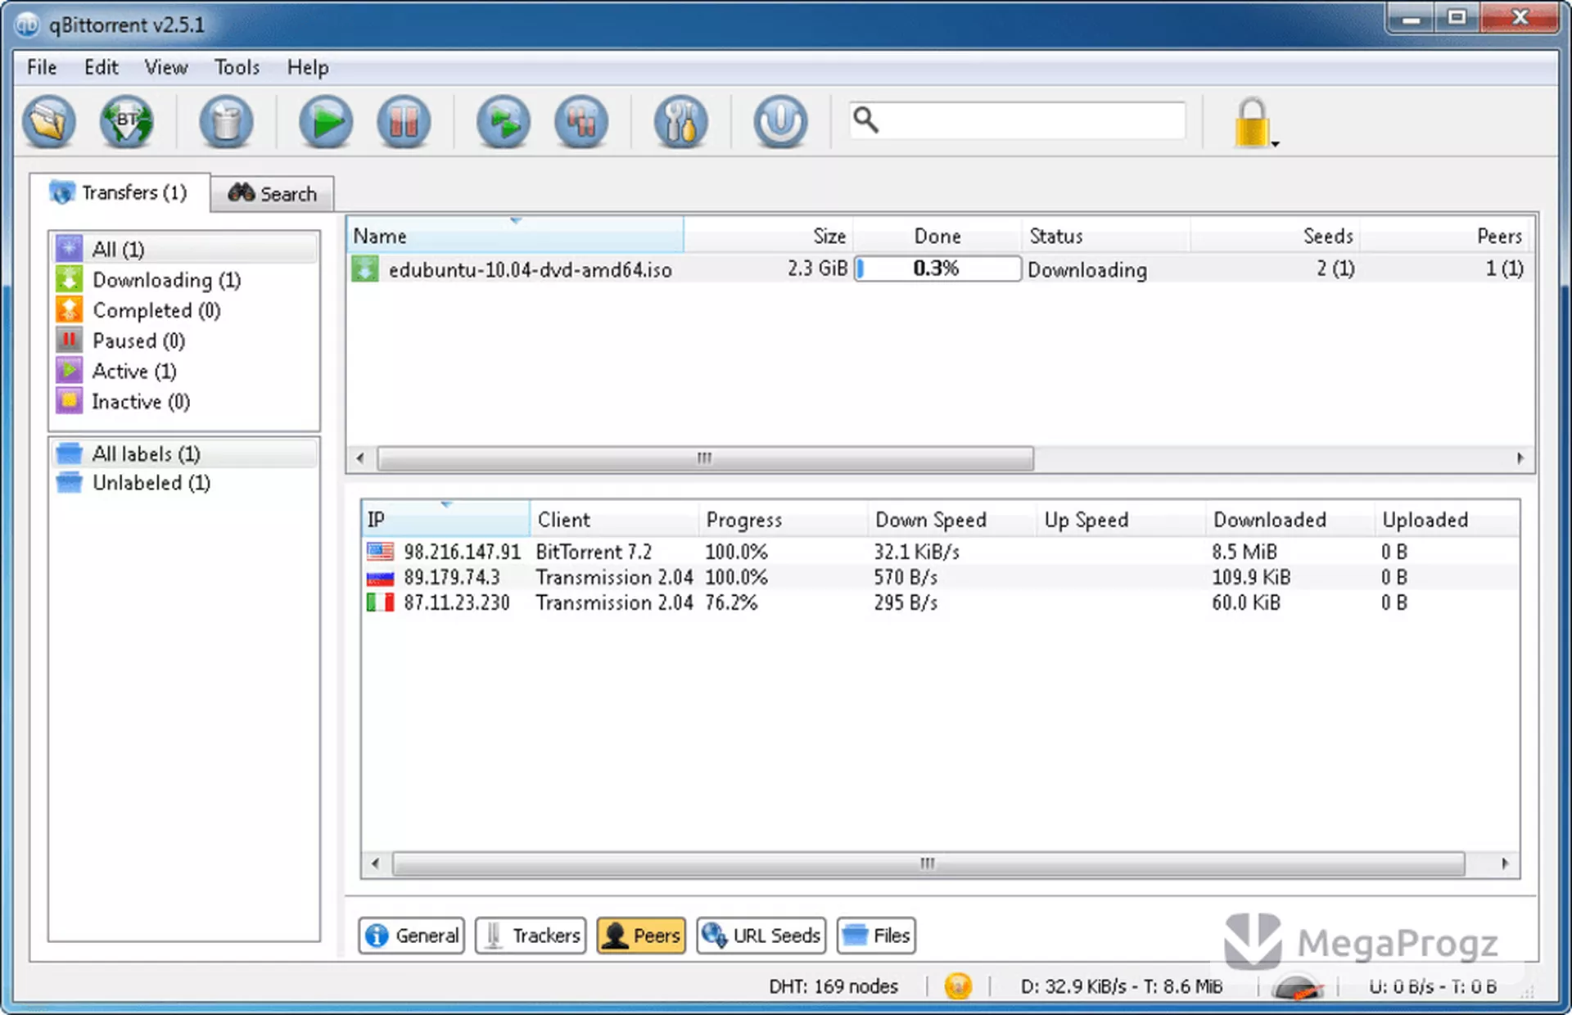Open the Tools menu
The image size is (1572, 1015).
[x=237, y=67]
